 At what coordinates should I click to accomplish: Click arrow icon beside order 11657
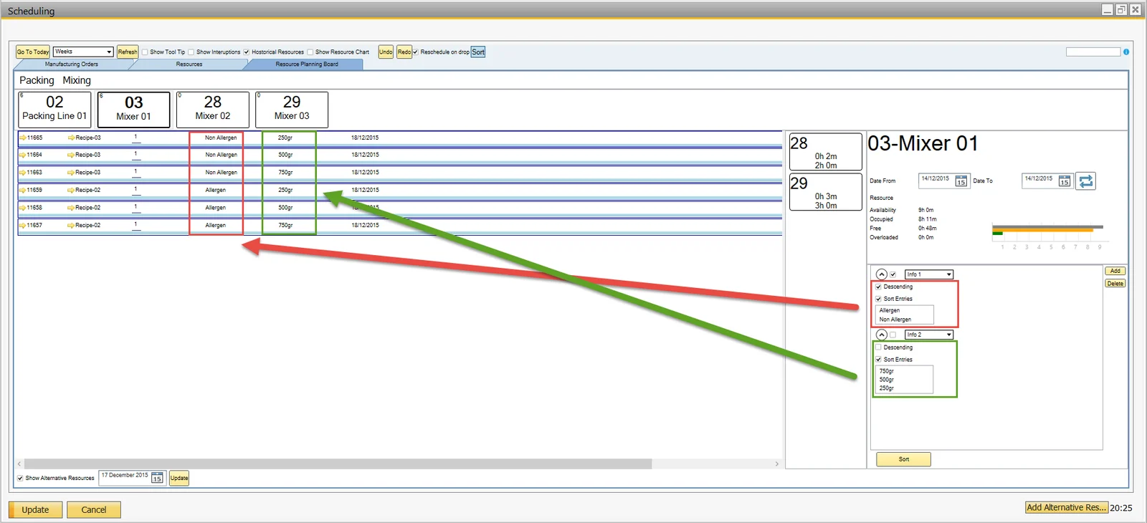(23, 225)
